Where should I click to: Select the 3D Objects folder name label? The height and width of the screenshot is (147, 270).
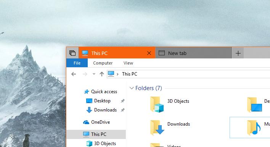[178, 101]
